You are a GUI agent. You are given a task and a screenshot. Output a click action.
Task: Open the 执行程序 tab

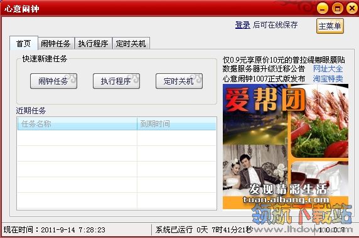(x=93, y=43)
